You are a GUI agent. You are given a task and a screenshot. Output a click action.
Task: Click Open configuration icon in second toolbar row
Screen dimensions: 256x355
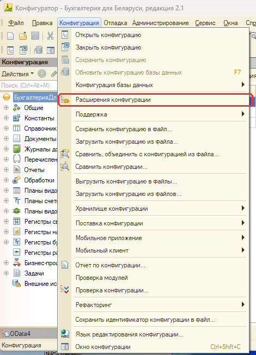click(x=10, y=50)
